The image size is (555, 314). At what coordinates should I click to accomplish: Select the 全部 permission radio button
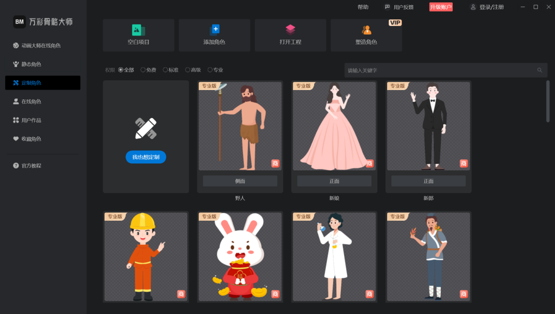(121, 70)
